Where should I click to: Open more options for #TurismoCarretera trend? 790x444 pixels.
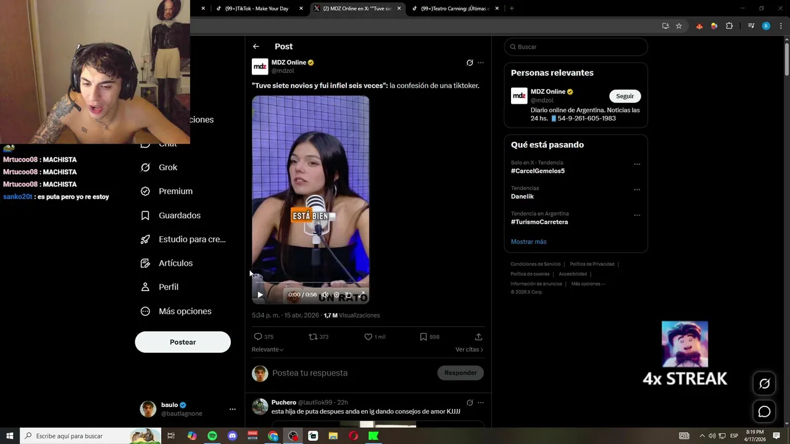click(x=637, y=215)
